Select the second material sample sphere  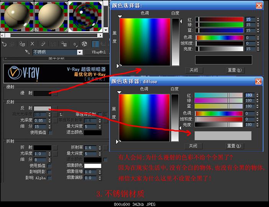[x=51, y=16]
